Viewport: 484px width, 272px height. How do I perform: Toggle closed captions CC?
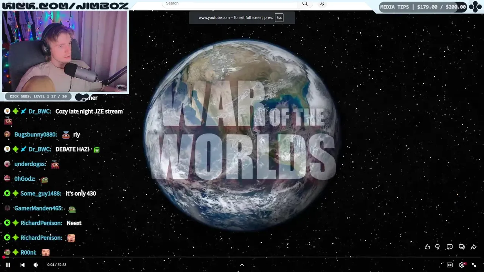point(450,265)
